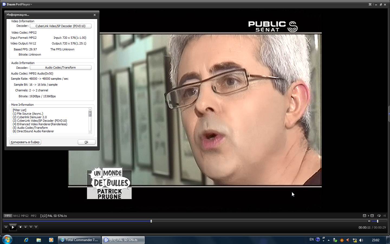Select the DirectSound Audio Renderer filter line

(33, 131)
